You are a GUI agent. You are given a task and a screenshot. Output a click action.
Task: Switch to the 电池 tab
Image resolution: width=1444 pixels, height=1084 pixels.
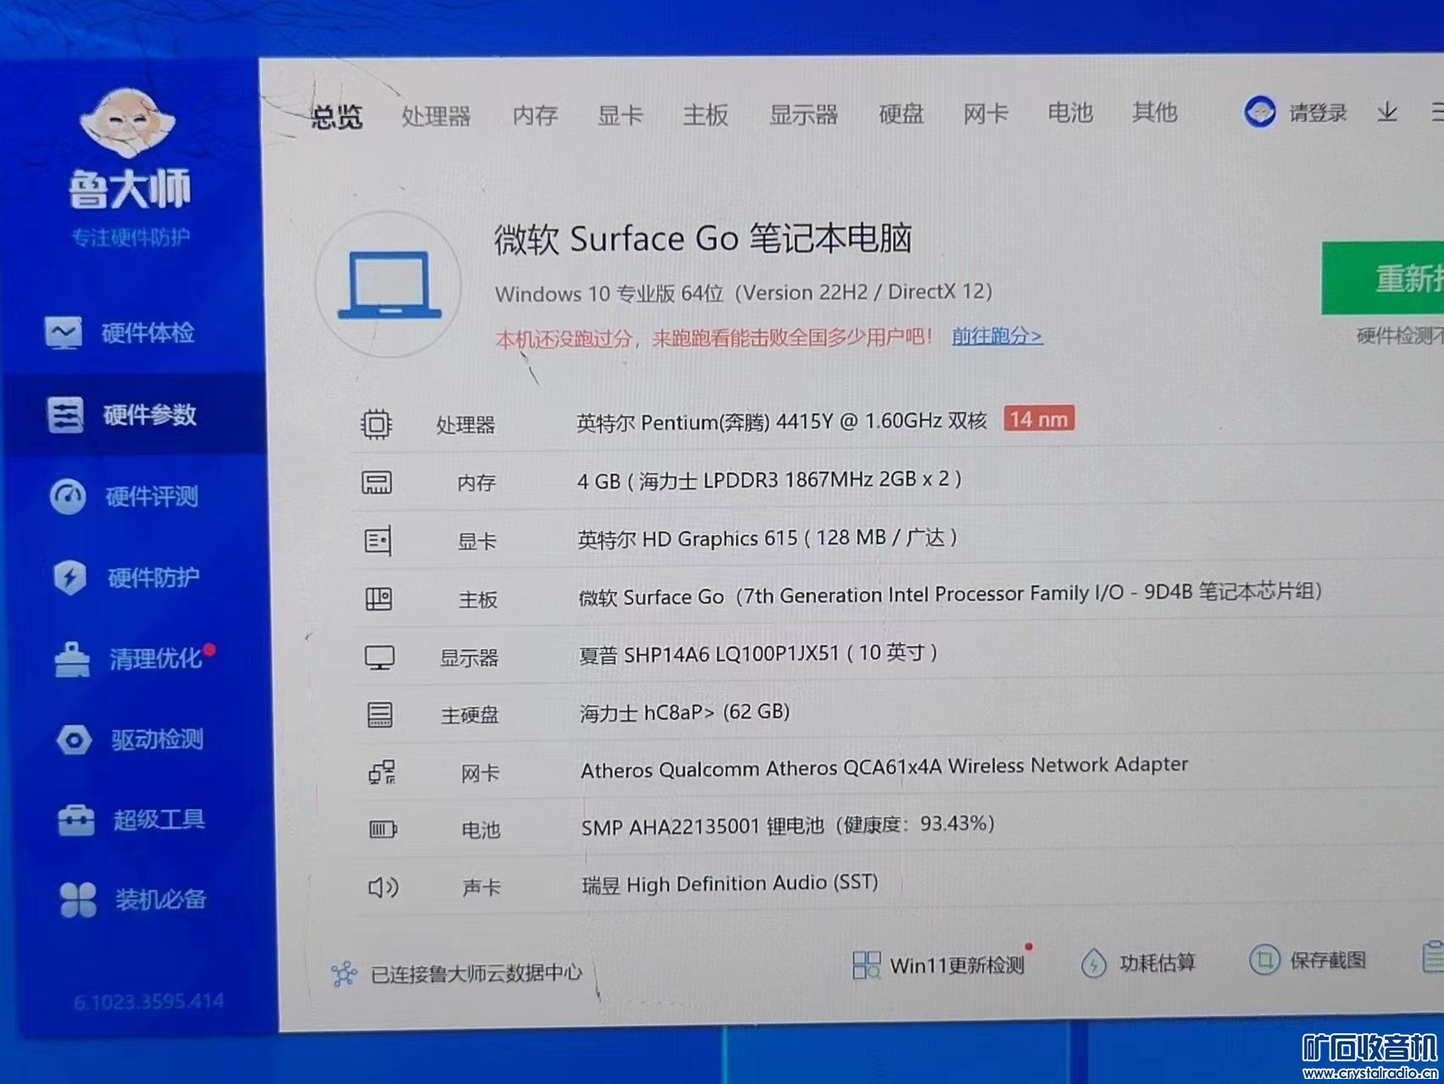tap(1070, 113)
